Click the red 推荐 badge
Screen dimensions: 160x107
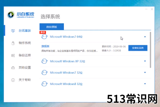coord(43,32)
